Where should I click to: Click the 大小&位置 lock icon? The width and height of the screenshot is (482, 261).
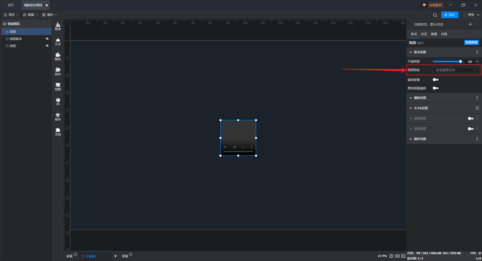(477, 108)
